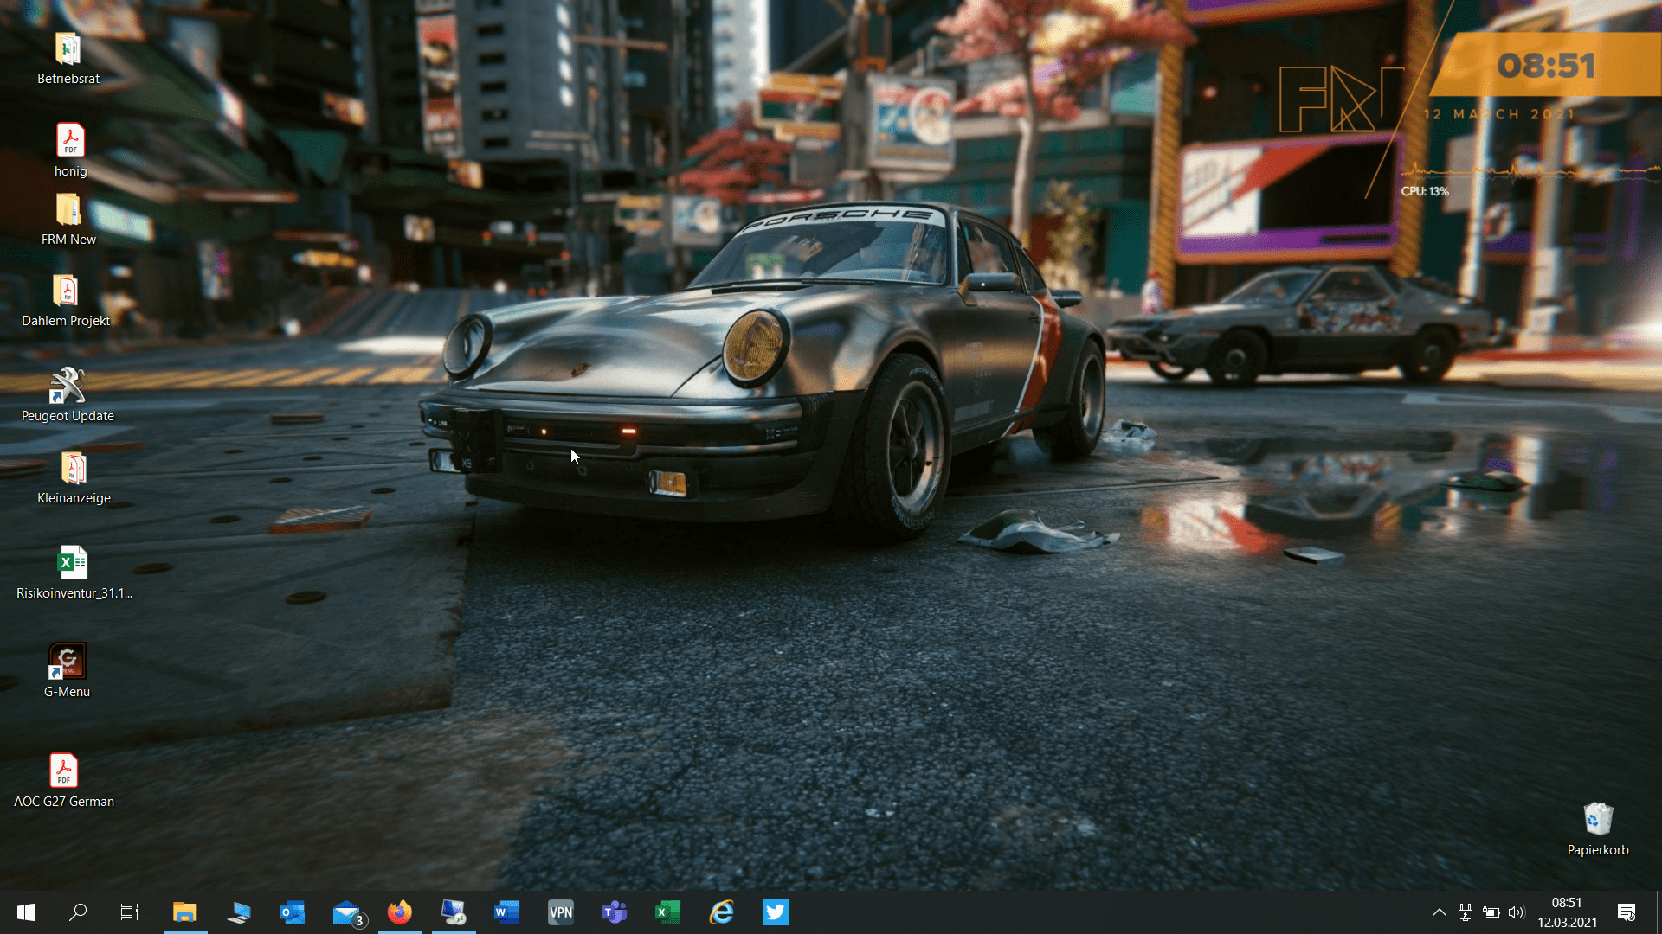Open the Kleinanzeige desktop icon

[x=74, y=478]
